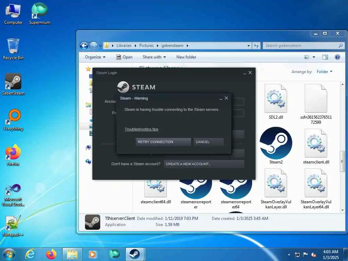Click the file list vertical scrollbar thumb
The width and height of the screenshot is (348, 261).
tap(342, 161)
